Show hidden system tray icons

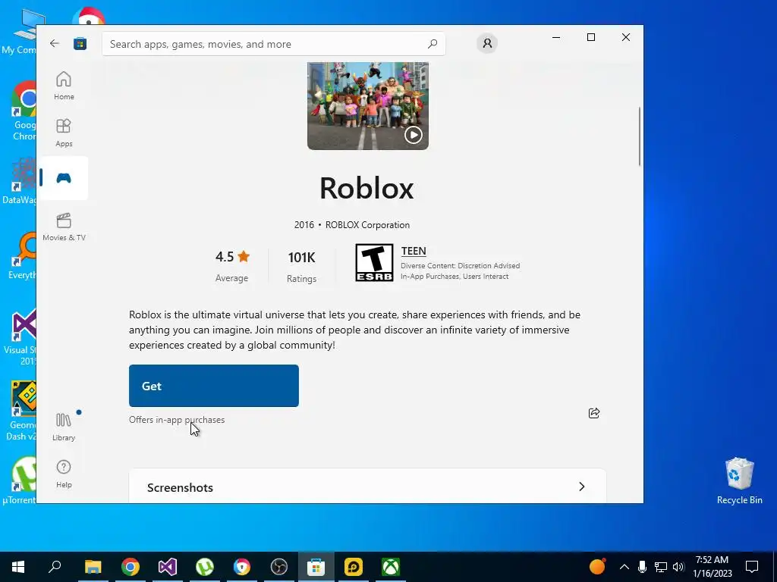(624, 567)
